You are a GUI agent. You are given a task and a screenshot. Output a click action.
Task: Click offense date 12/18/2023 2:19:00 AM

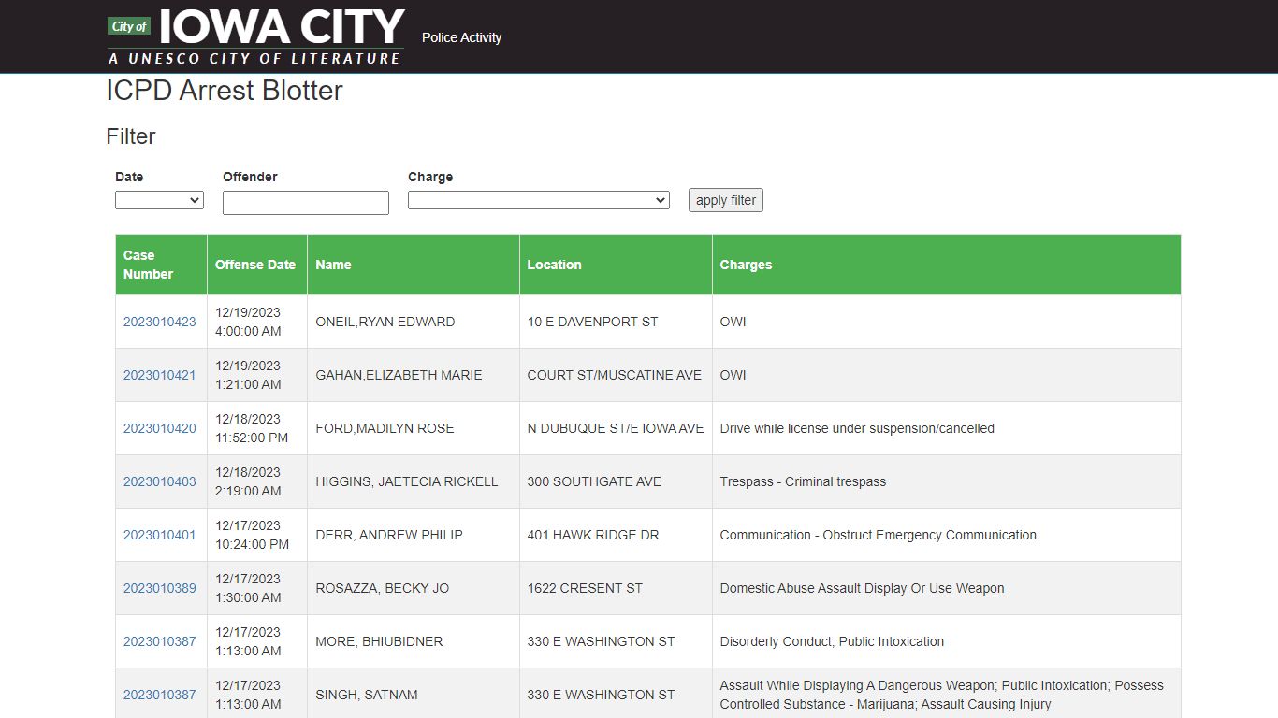tap(248, 481)
